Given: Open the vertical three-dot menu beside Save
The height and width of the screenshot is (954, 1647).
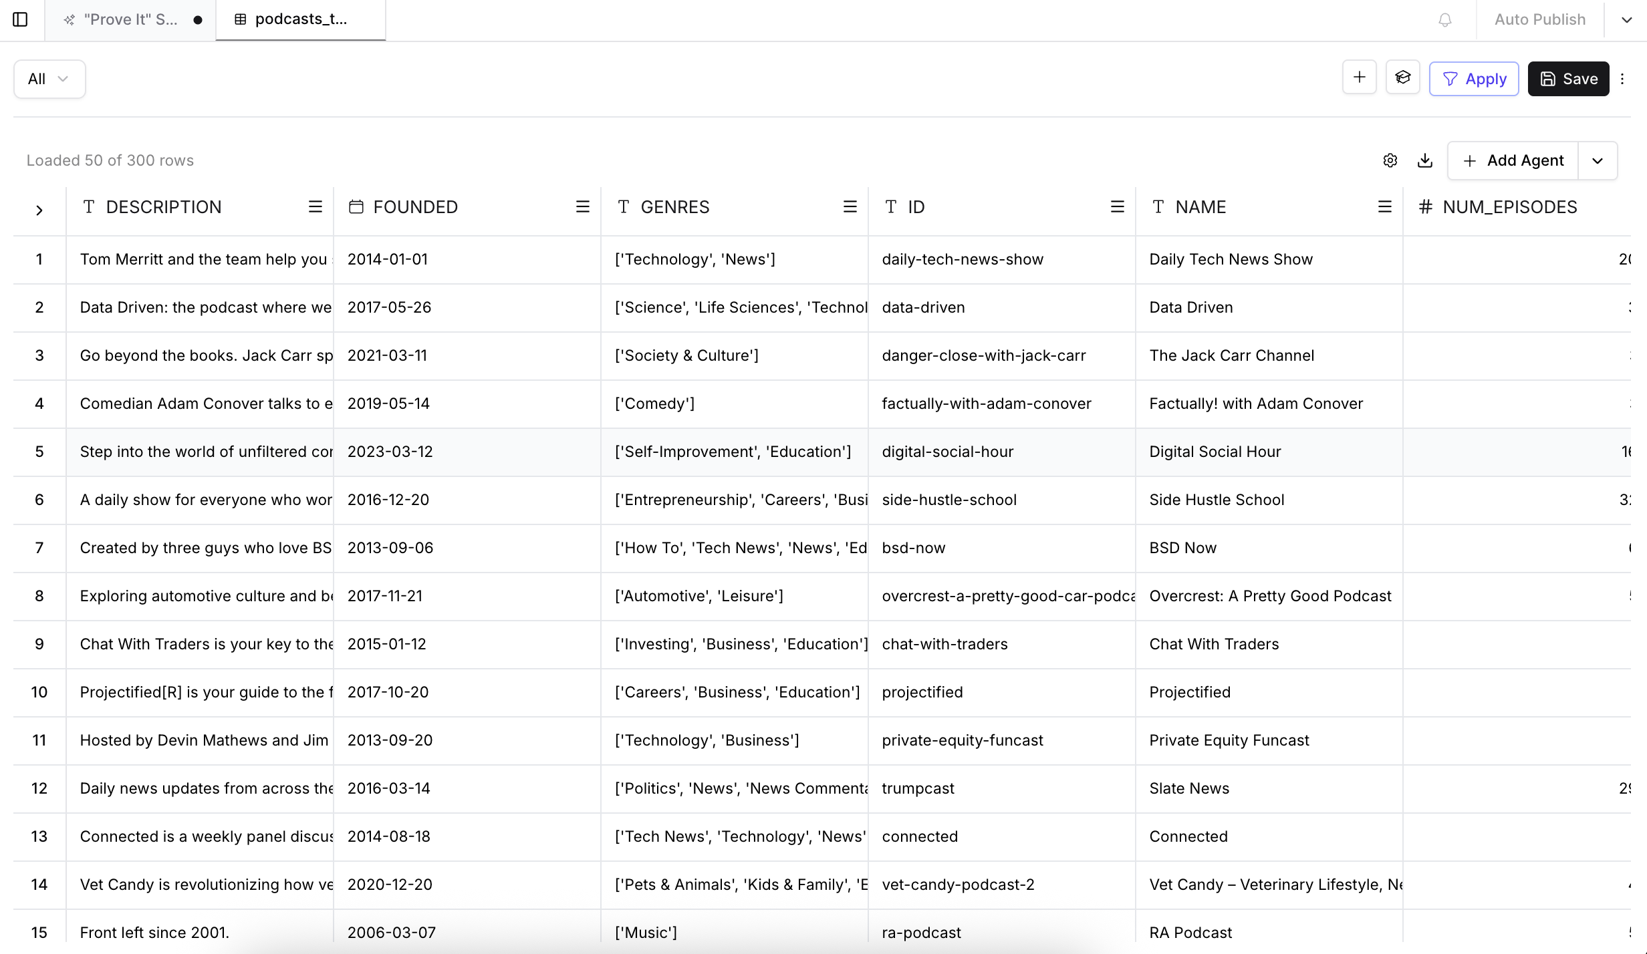Looking at the screenshot, I should [1622, 79].
